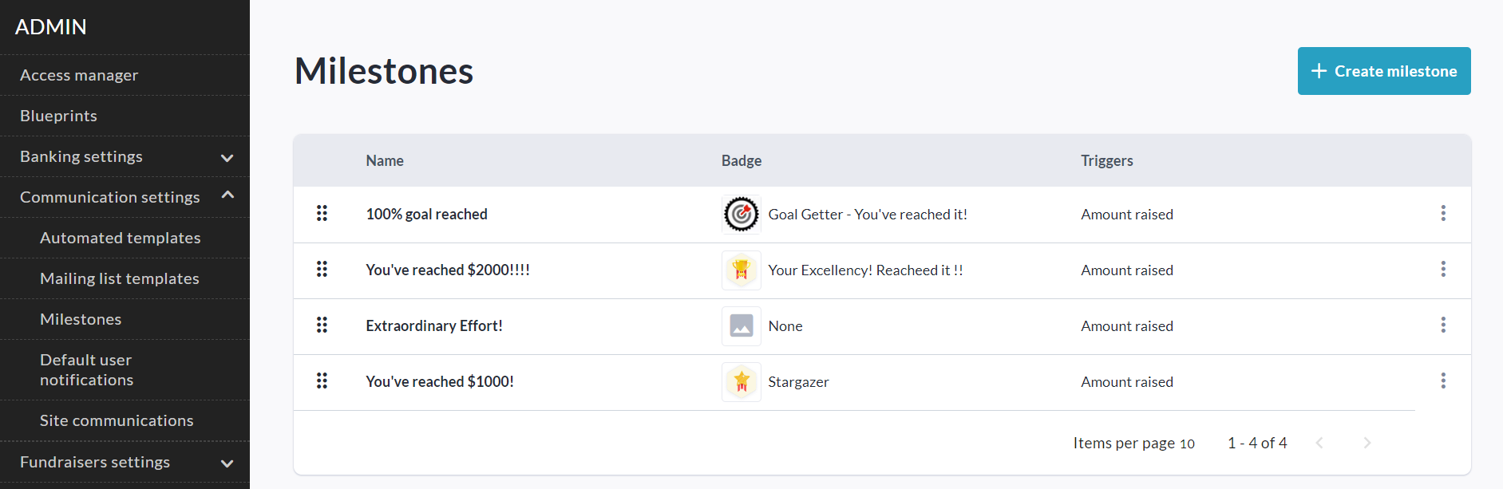Collapse the Communication settings section

click(x=227, y=196)
